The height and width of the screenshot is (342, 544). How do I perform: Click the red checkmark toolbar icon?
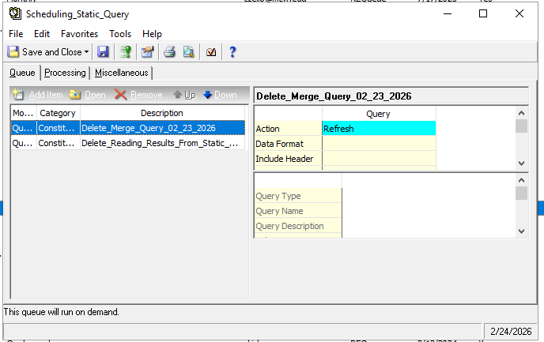211,52
